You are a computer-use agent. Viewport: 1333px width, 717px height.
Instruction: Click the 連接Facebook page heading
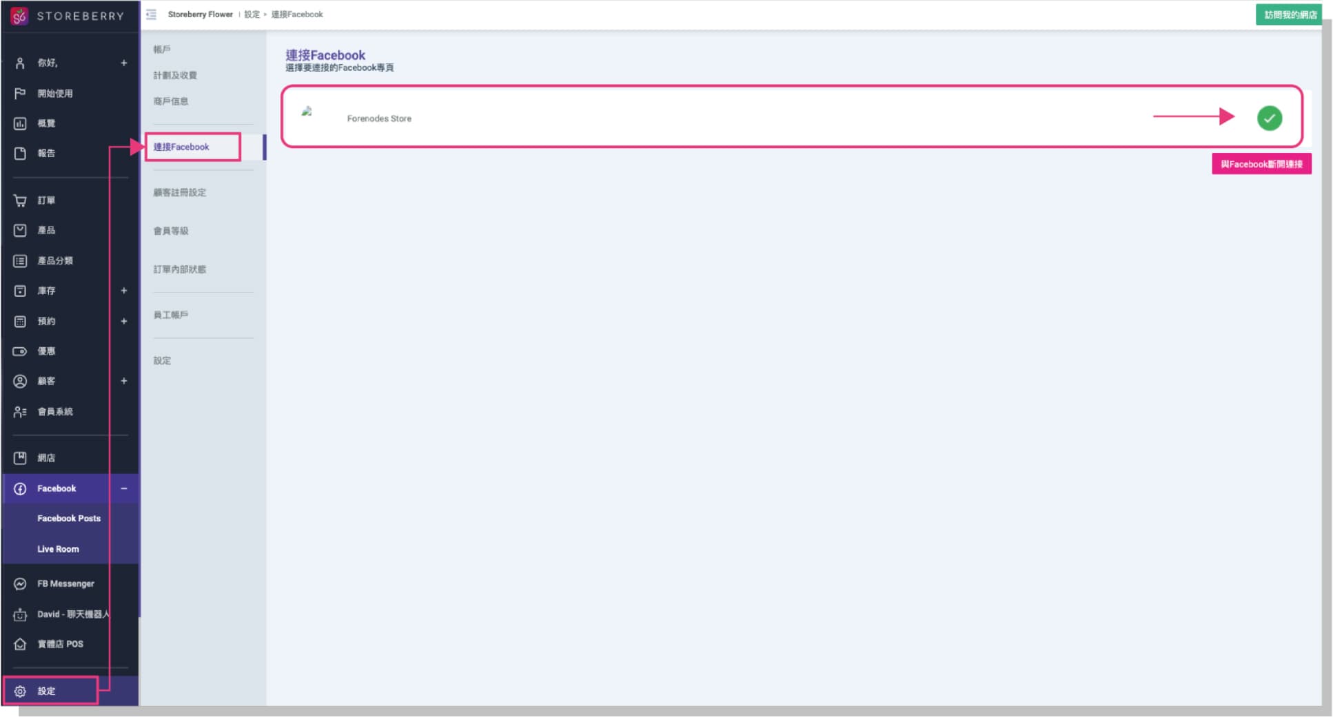point(325,55)
